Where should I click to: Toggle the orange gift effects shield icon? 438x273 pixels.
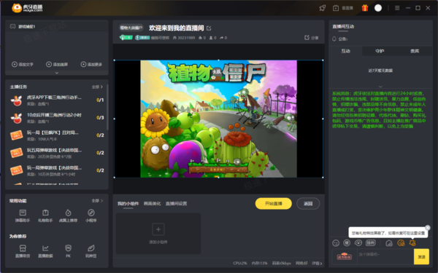coord(412,243)
